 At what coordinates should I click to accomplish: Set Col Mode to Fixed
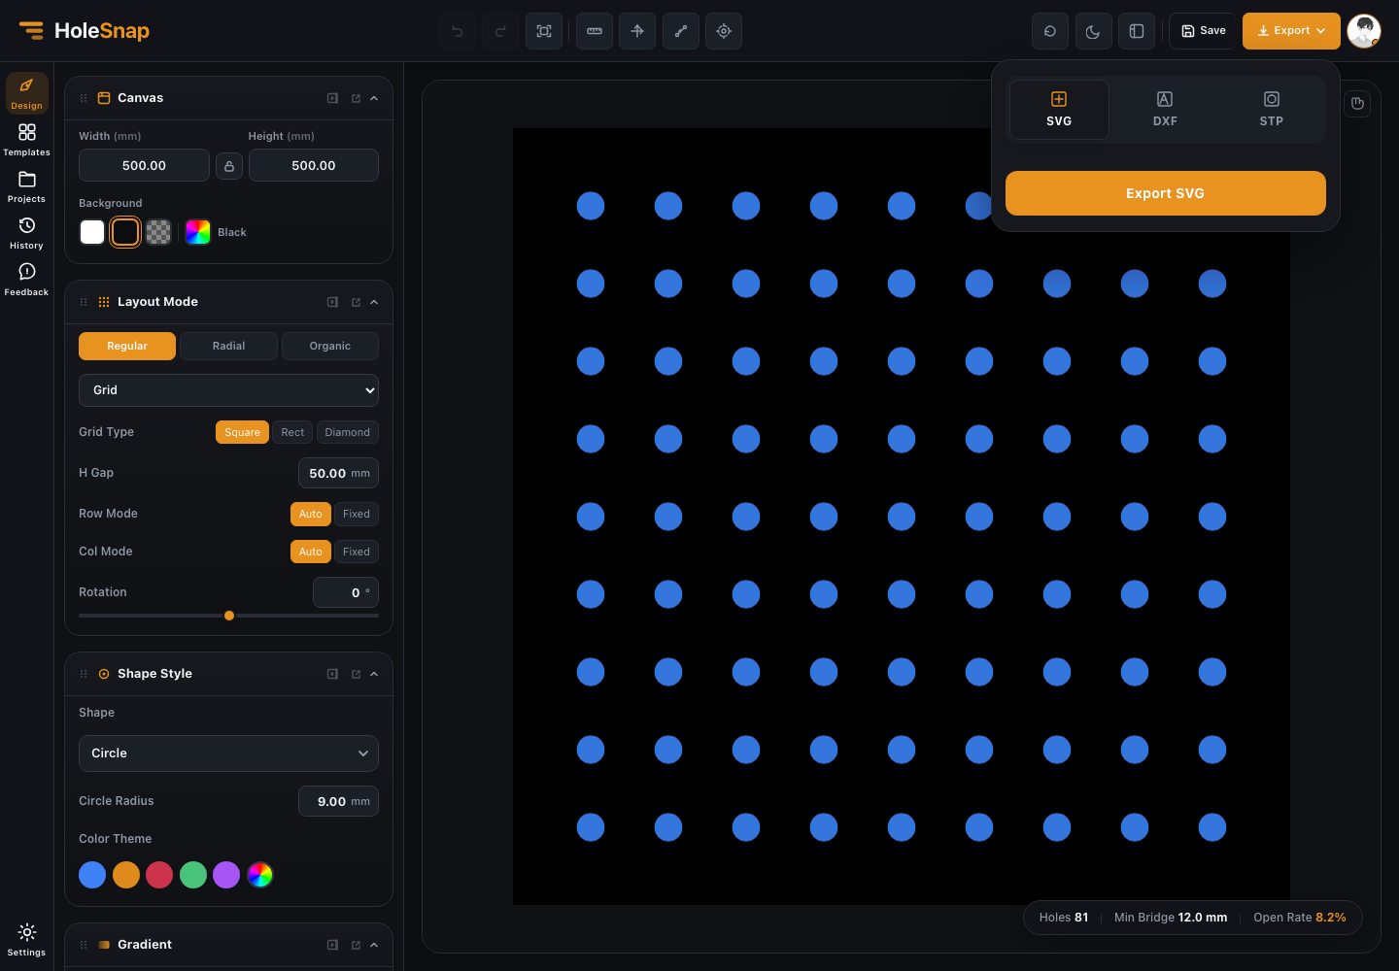tap(357, 552)
